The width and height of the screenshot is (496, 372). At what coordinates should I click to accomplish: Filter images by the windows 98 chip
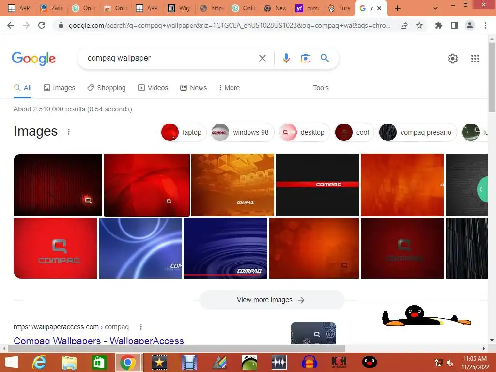pos(242,132)
